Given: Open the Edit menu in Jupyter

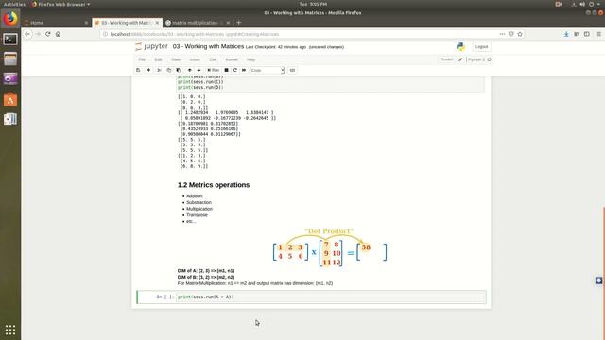Looking at the screenshot, I should pos(158,59).
